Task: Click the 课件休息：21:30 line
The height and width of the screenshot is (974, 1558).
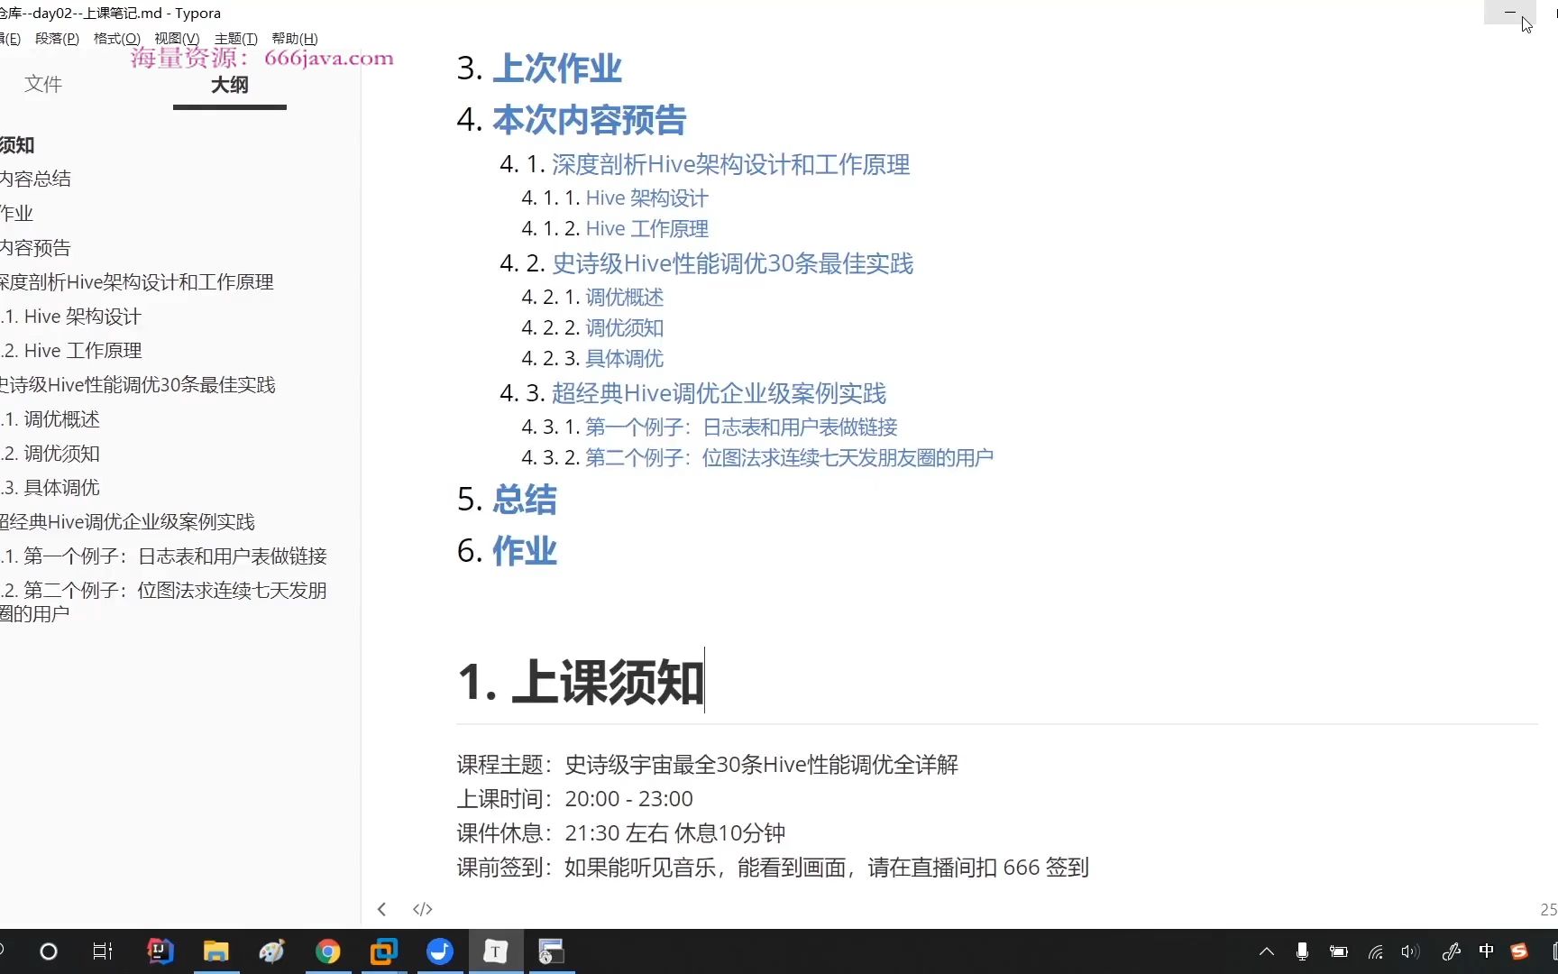Action: [620, 833]
